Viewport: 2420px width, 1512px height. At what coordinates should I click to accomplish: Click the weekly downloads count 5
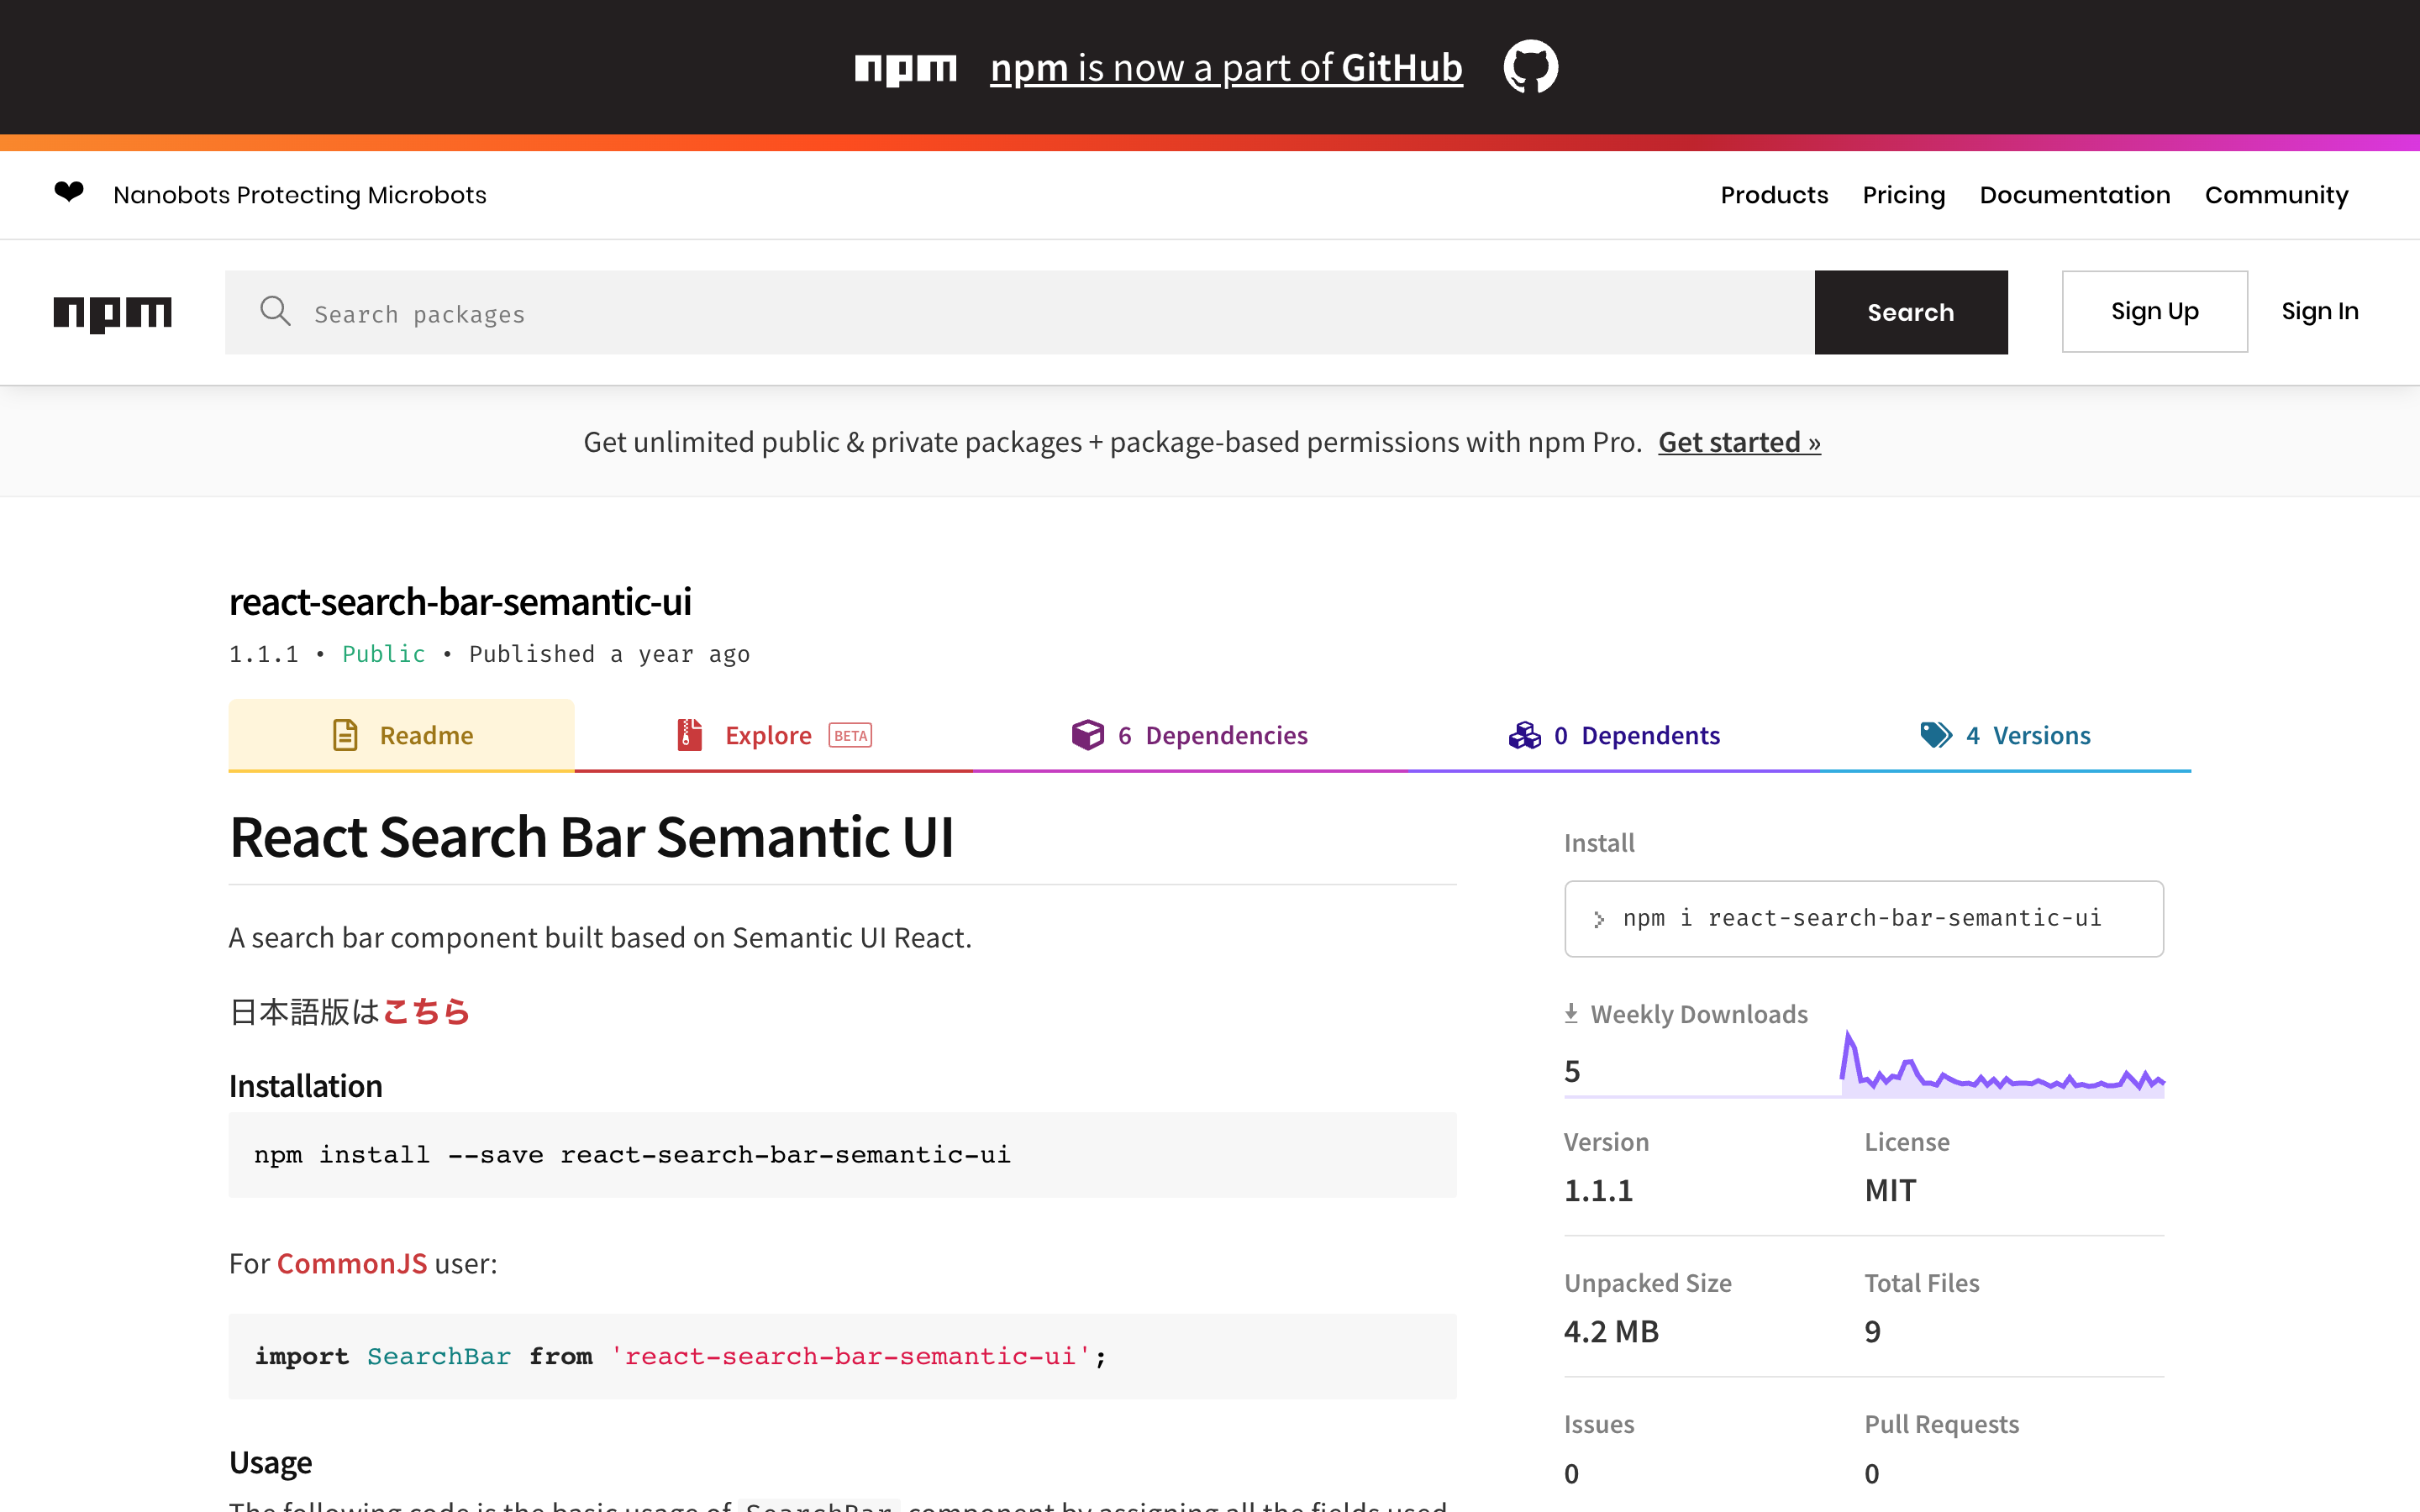(1572, 1071)
